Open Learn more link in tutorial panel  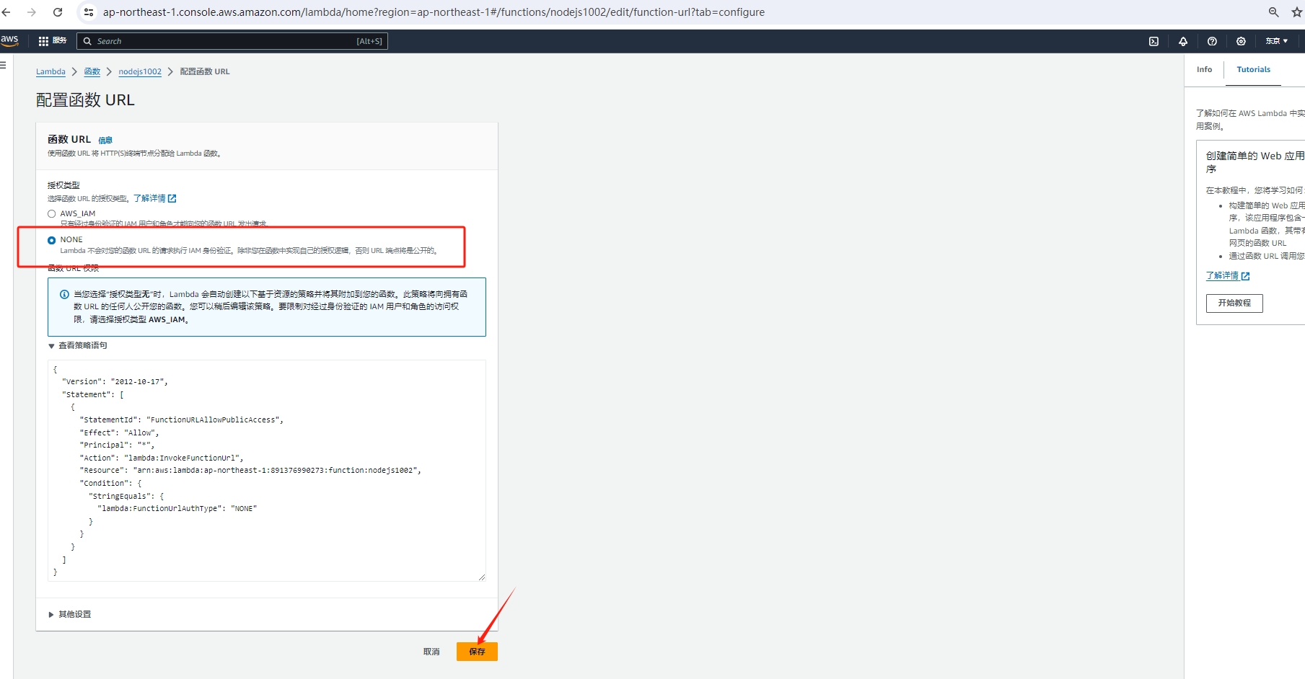click(x=1228, y=275)
